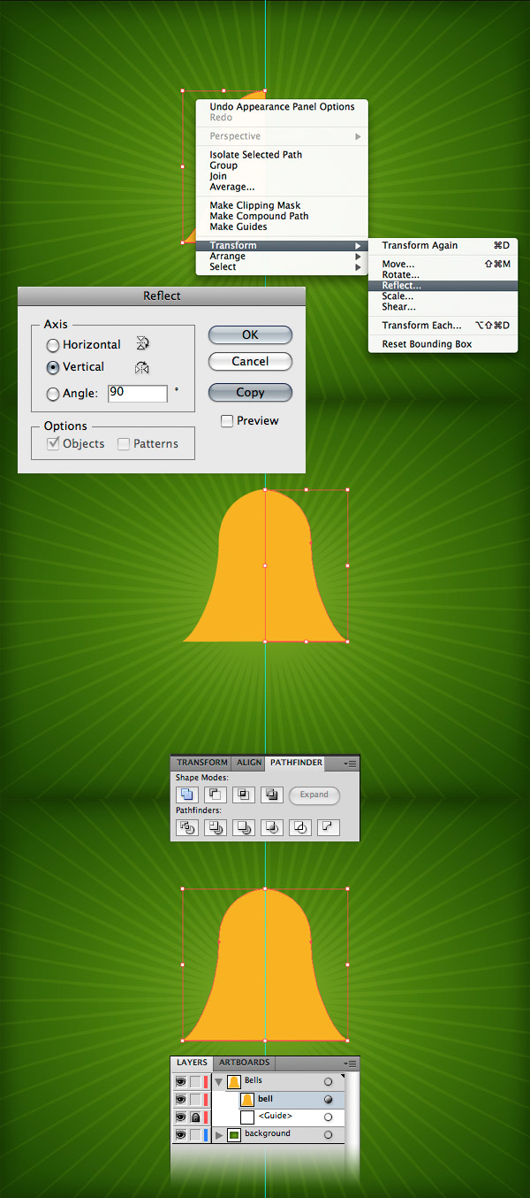Click the Intersect shape mode icon
Image resolution: width=530 pixels, height=1198 pixels.
click(x=244, y=795)
